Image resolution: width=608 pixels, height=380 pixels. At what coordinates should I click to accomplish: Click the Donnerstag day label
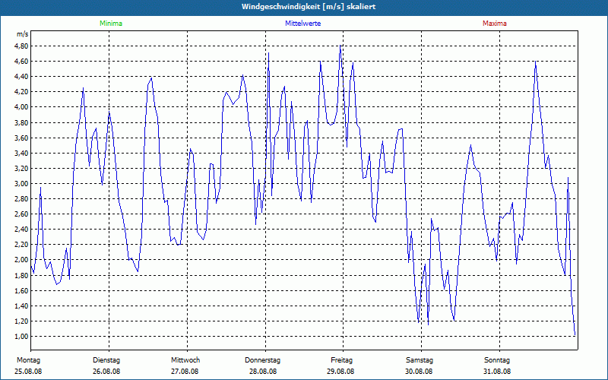(262, 360)
